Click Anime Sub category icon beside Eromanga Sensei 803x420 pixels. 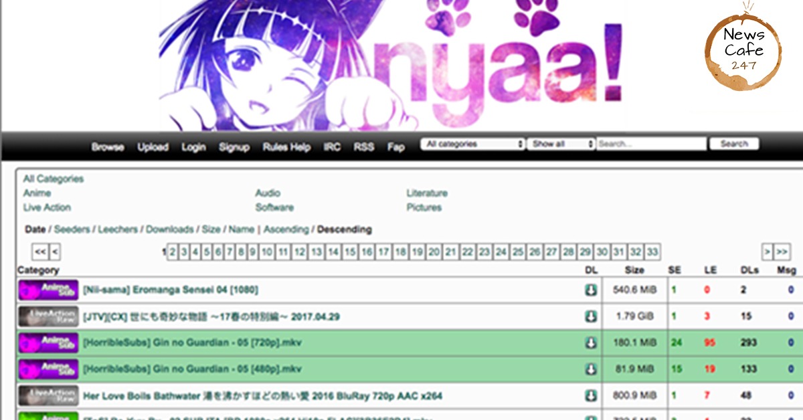coord(48,290)
